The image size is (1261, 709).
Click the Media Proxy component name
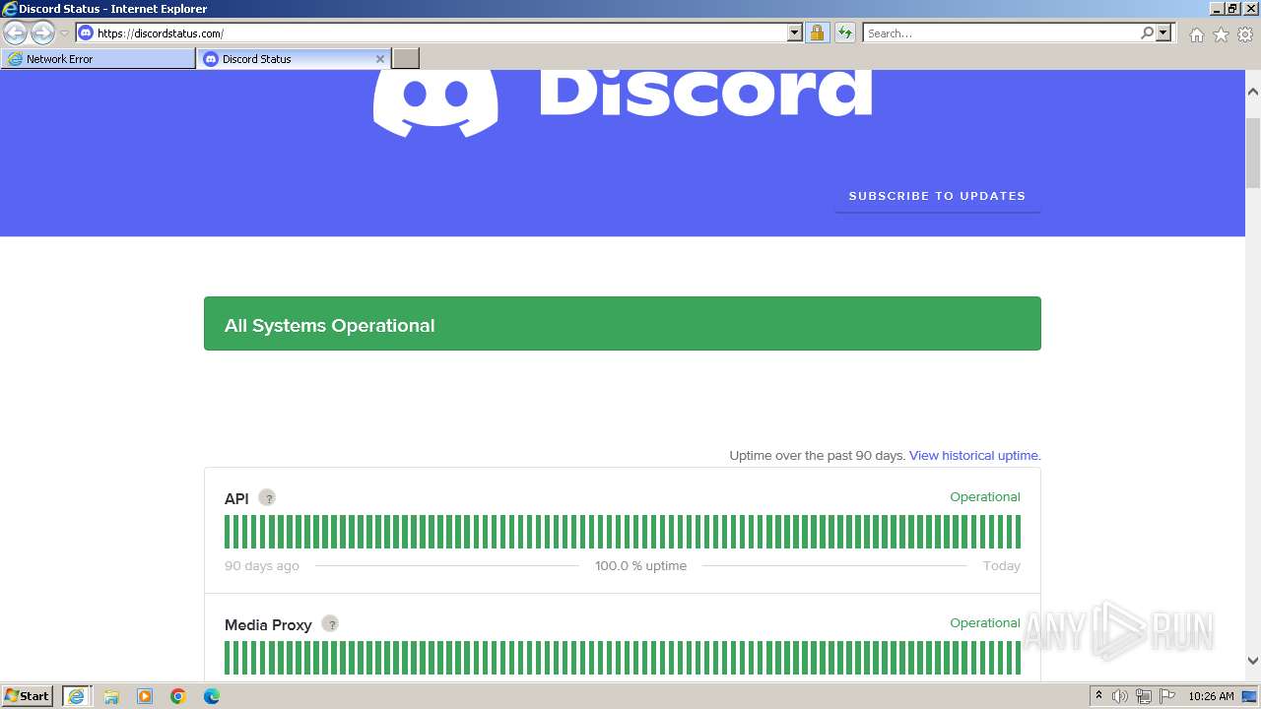tap(268, 624)
